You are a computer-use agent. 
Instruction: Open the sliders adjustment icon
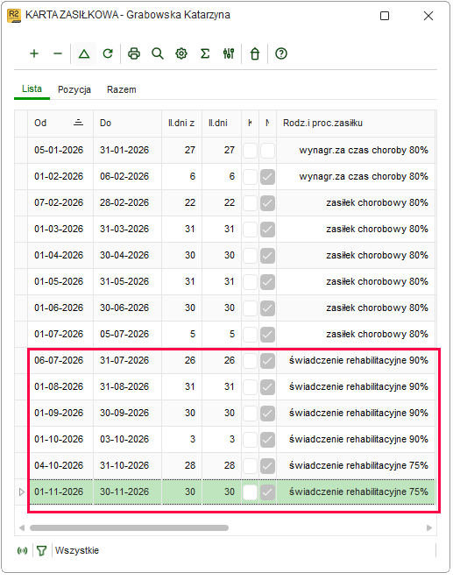229,53
